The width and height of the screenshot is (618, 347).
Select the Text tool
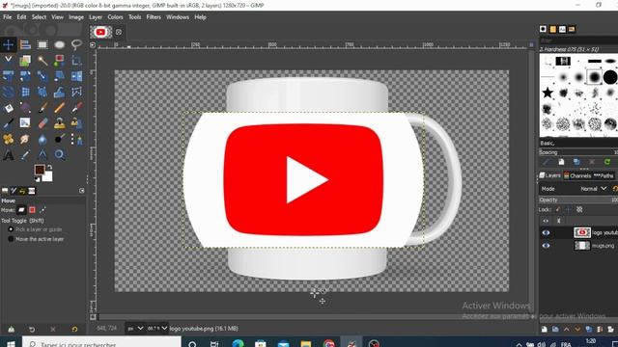click(8, 154)
